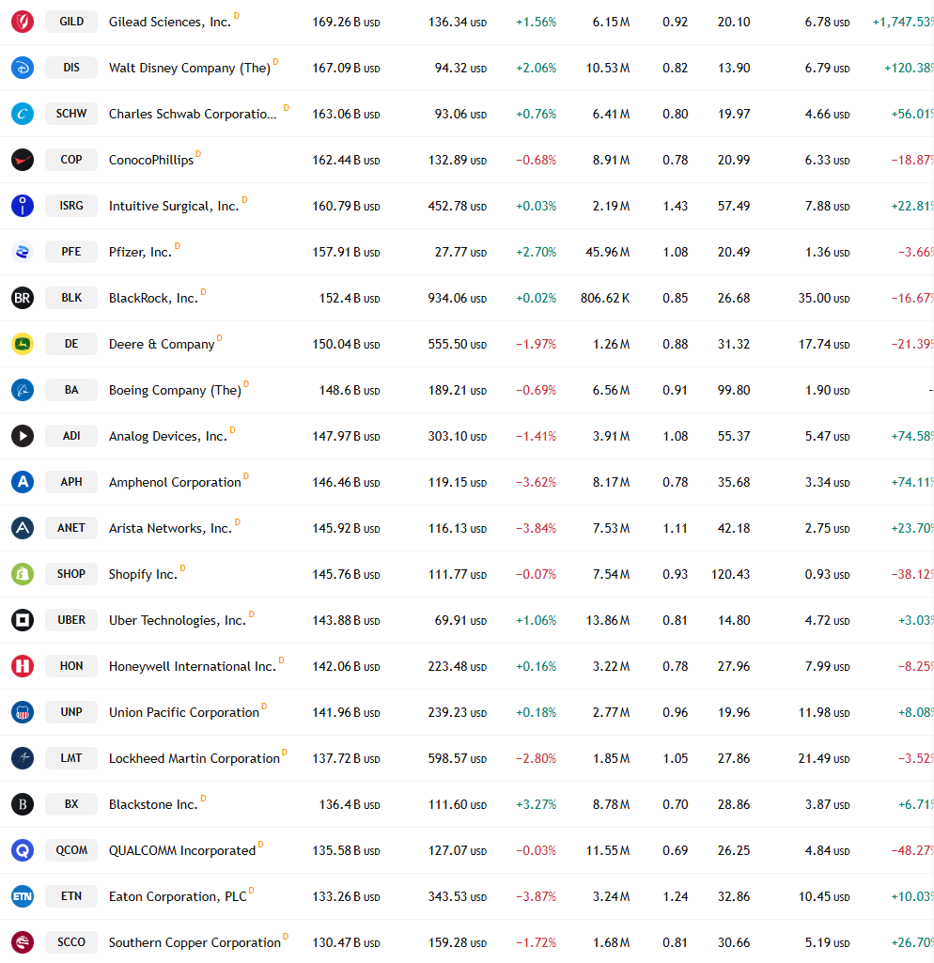The width and height of the screenshot is (934, 963).
Task: Open Lockheed Martin Corporation name link
Action: (195, 759)
